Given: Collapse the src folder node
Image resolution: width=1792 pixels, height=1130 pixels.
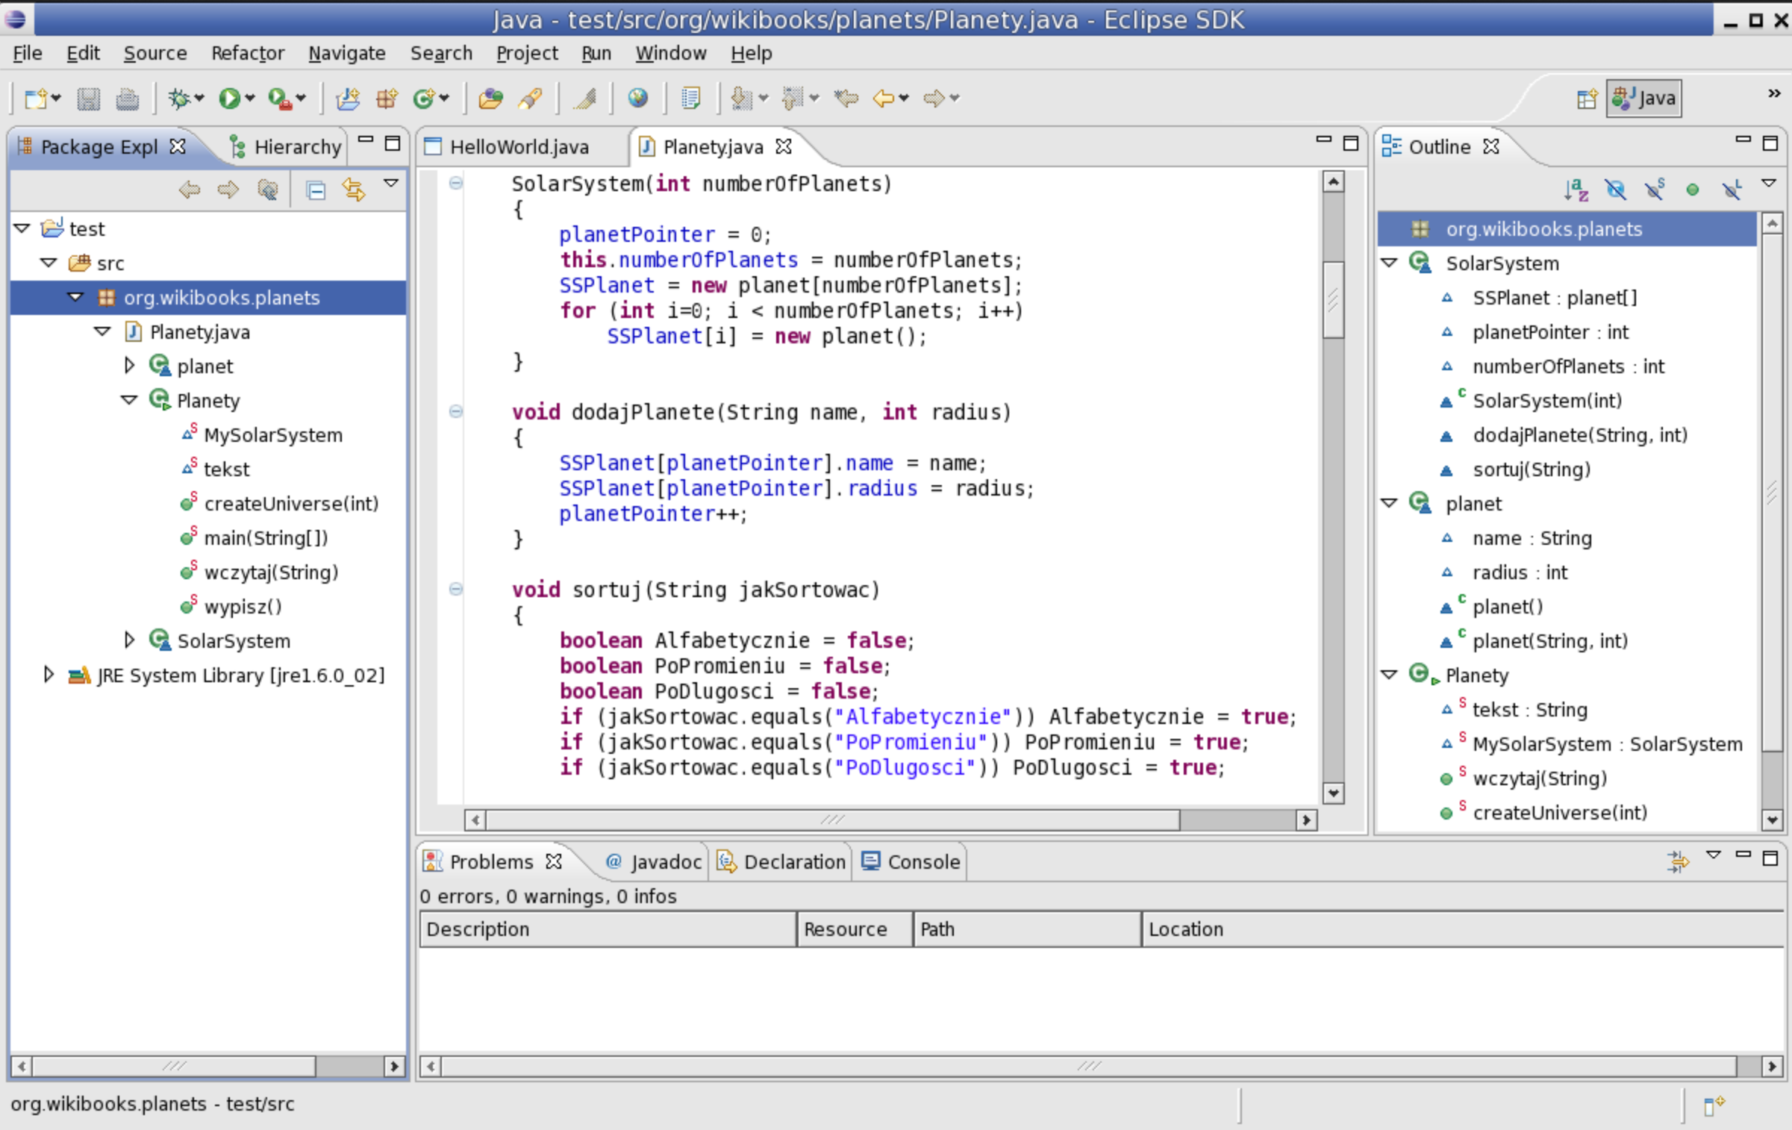Looking at the screenshot, I should [49, 262].
